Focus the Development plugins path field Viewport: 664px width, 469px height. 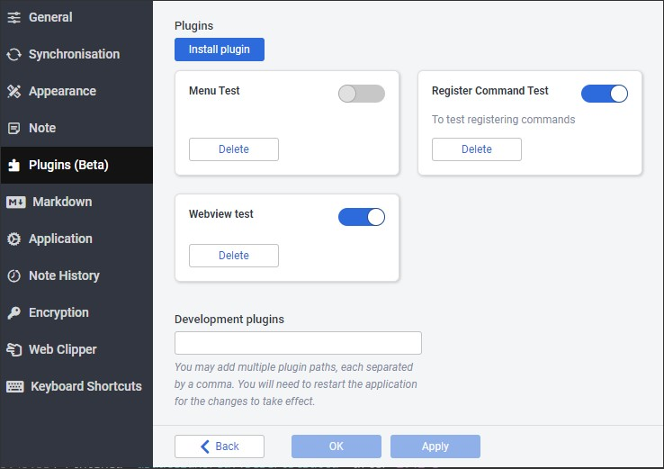pyautogui.click(x=298, y=343)
